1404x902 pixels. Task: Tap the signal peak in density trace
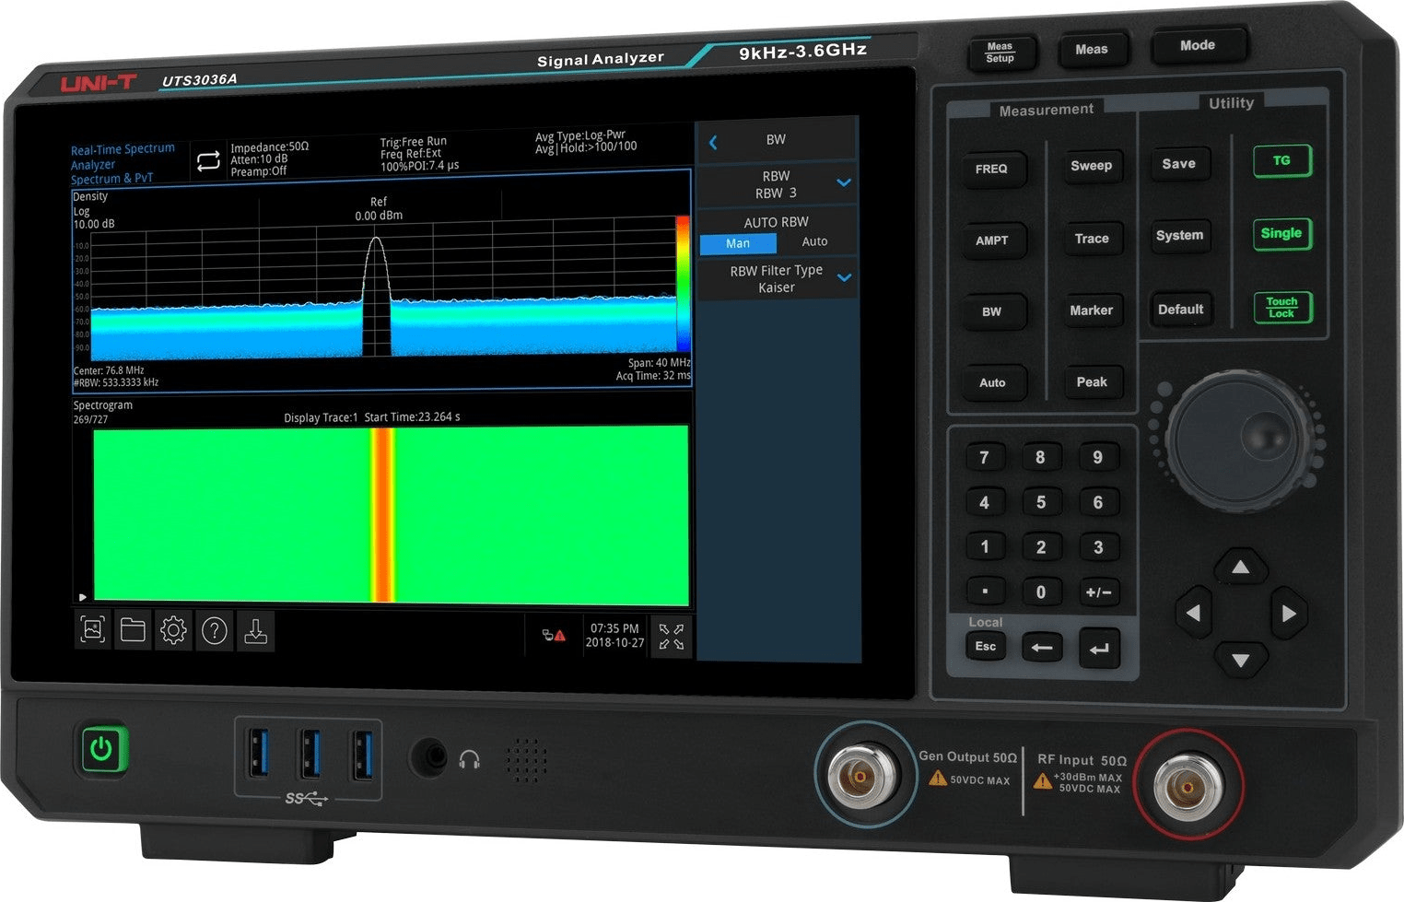click(376, 240)
